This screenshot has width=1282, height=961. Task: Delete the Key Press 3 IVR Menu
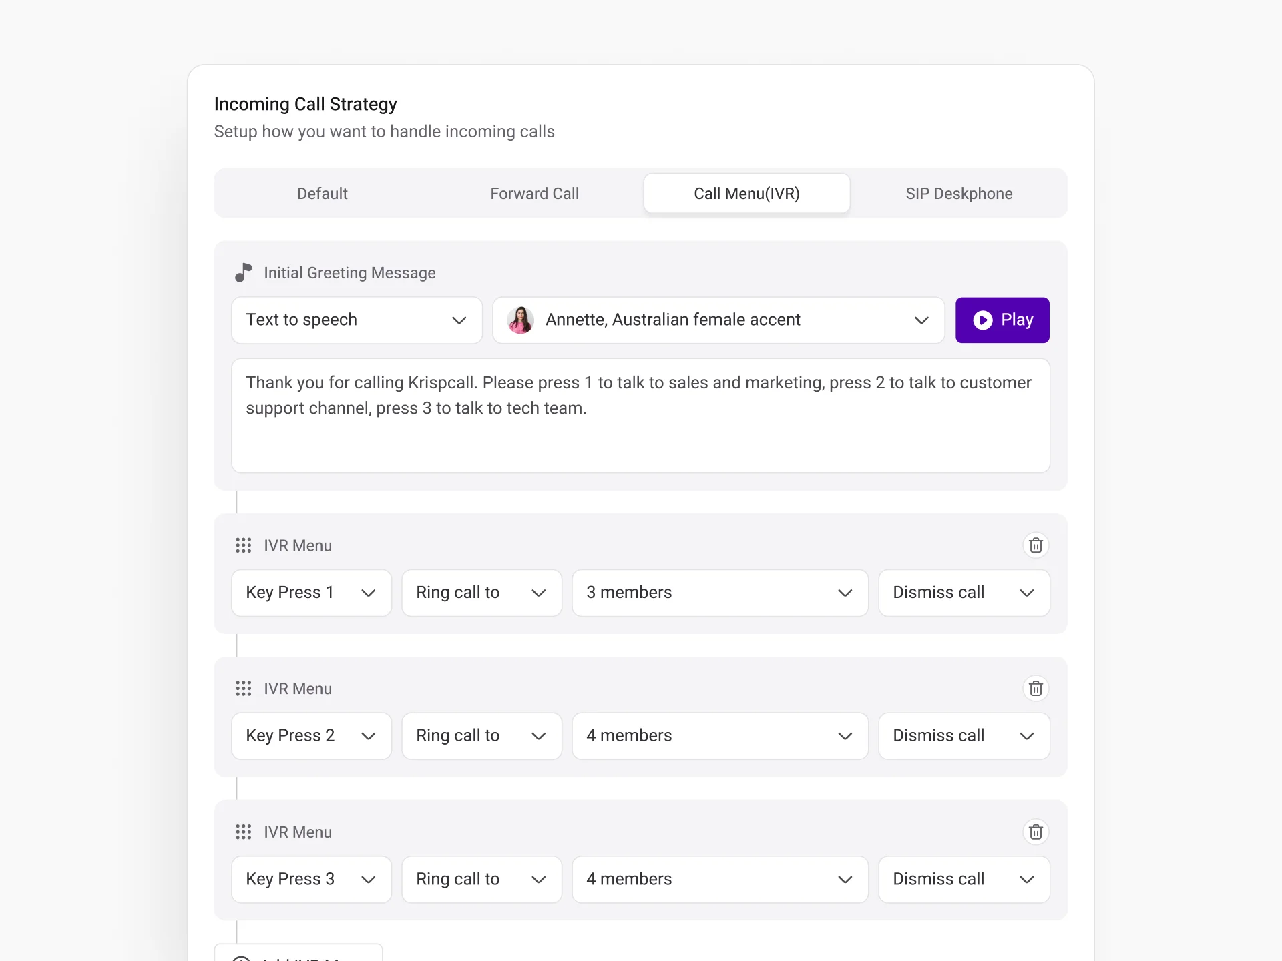(x=1036, y=832)
